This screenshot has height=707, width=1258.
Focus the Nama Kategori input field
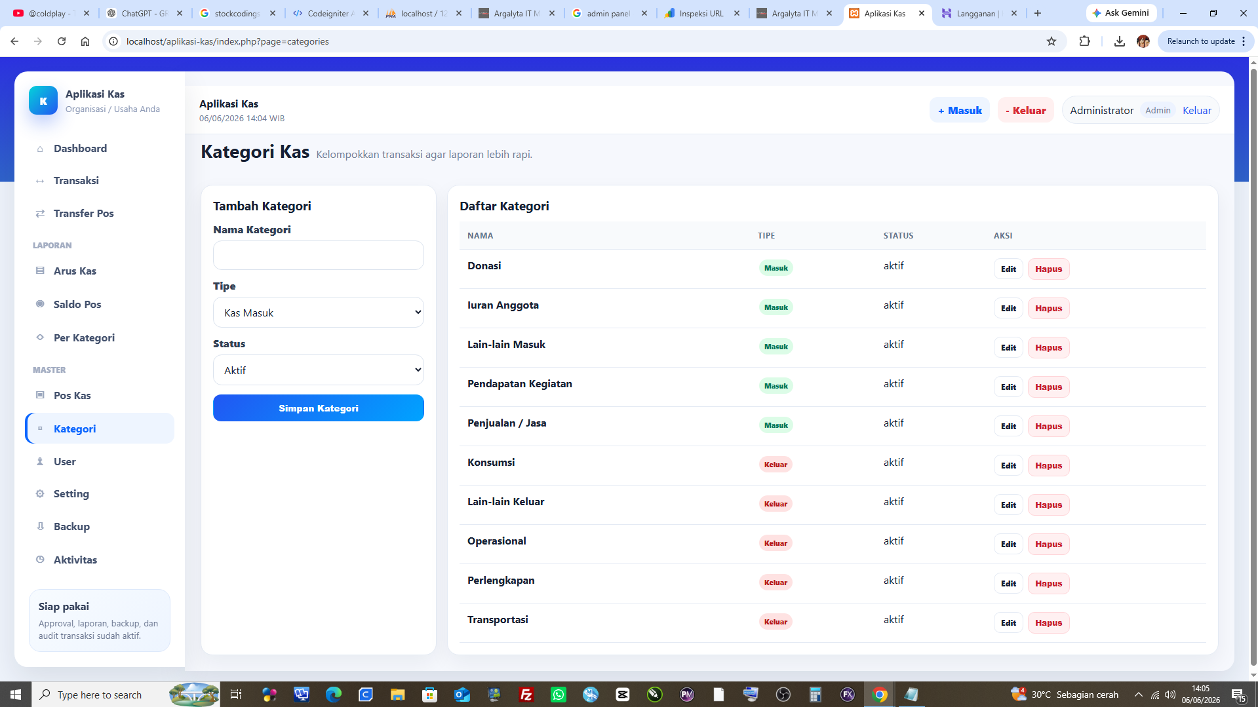click(x=319, y=255)
